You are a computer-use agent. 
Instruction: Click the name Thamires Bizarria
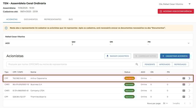[38, 97]
